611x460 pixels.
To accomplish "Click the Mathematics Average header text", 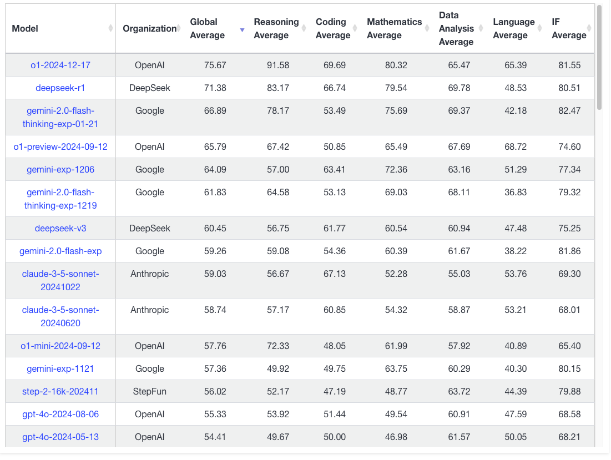I will pyautogui.click(x=395, y=28).
